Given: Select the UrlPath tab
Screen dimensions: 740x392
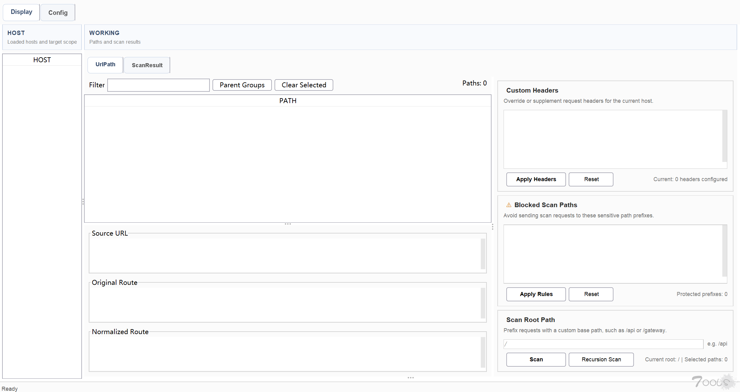Looking at the screenshot, I should 105,64.
